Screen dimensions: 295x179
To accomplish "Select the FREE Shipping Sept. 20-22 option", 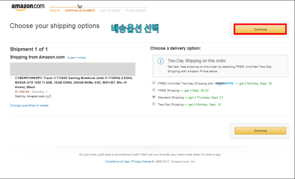I will click(x=154, y=90).
